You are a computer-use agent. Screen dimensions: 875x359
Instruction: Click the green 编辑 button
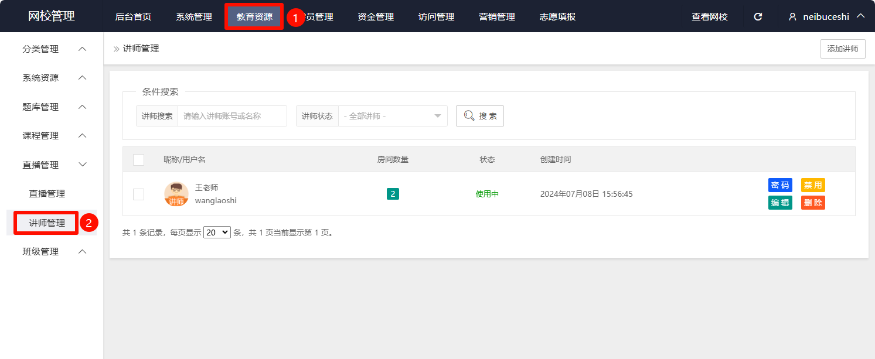pyautogui.click(x=780, y=203)
